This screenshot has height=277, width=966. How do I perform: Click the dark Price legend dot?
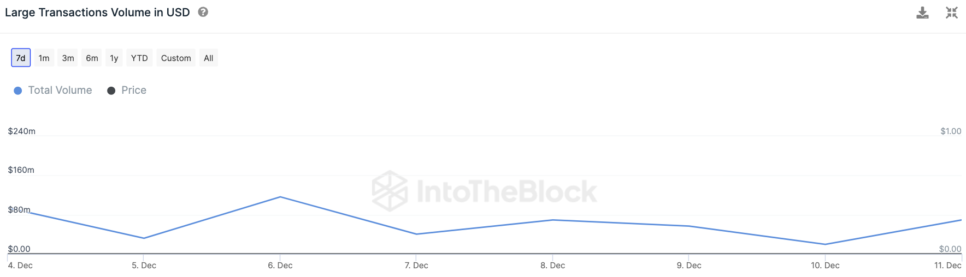point(111,91)
